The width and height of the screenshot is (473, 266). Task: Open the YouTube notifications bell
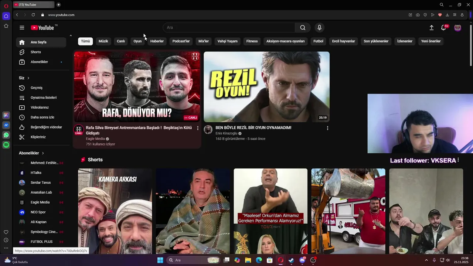444,28
